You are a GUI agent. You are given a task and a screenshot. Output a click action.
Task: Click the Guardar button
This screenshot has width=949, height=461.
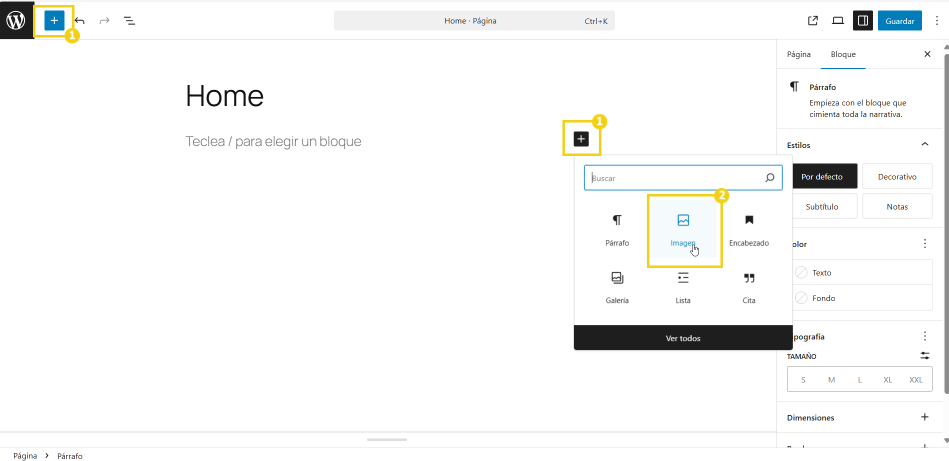[899, 20]
